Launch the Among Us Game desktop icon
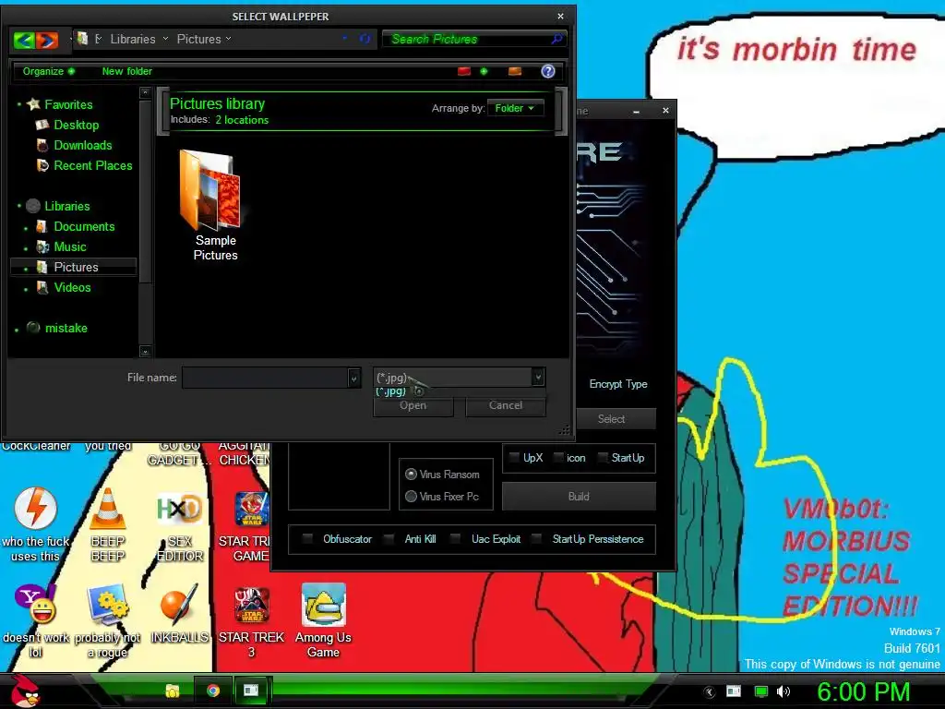This screenshot has width=945, height=709. [324, 604]
